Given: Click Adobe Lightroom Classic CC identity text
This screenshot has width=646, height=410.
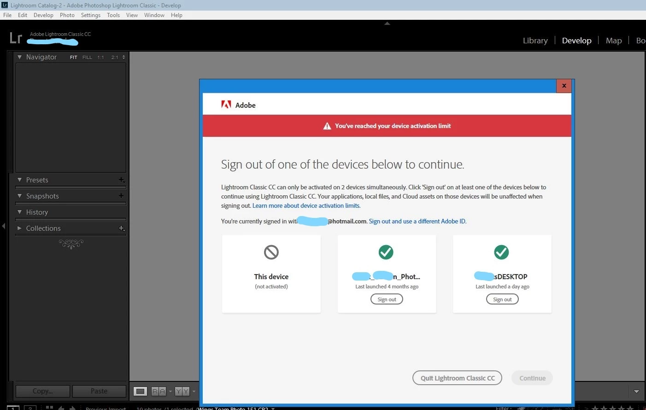Looking at the screenshot, I should click(x=60, y=34).
